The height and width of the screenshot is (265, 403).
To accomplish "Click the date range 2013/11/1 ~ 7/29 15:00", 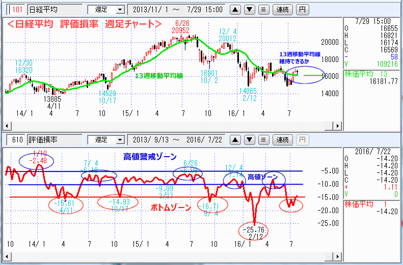I will pyautogui.click(x=176, y=10).
